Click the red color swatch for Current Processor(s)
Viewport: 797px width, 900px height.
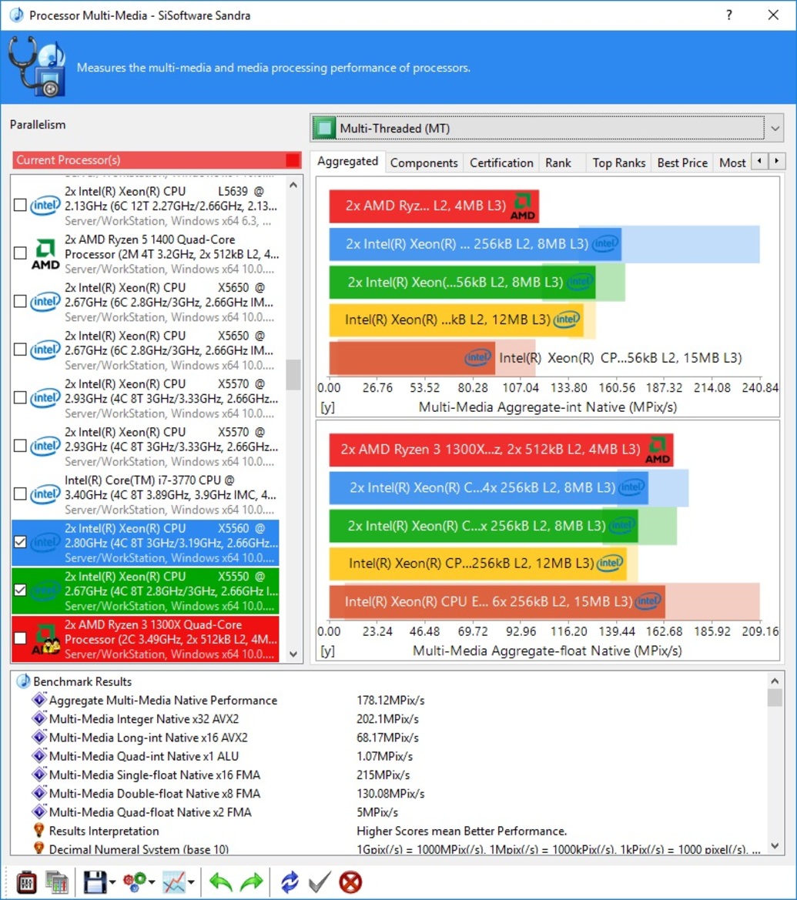point(293,160)
